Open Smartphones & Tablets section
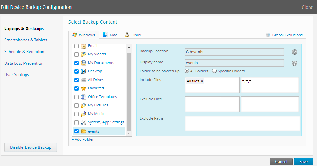This screenshot has height=166, width=317. coord(26,40)
